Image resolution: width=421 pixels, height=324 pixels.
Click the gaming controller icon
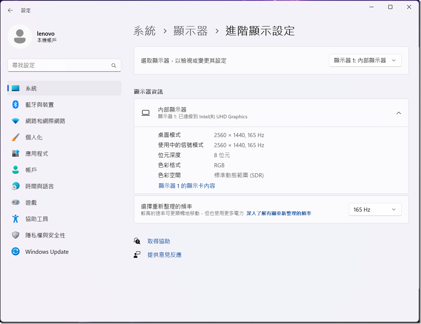tap(16, 202)
